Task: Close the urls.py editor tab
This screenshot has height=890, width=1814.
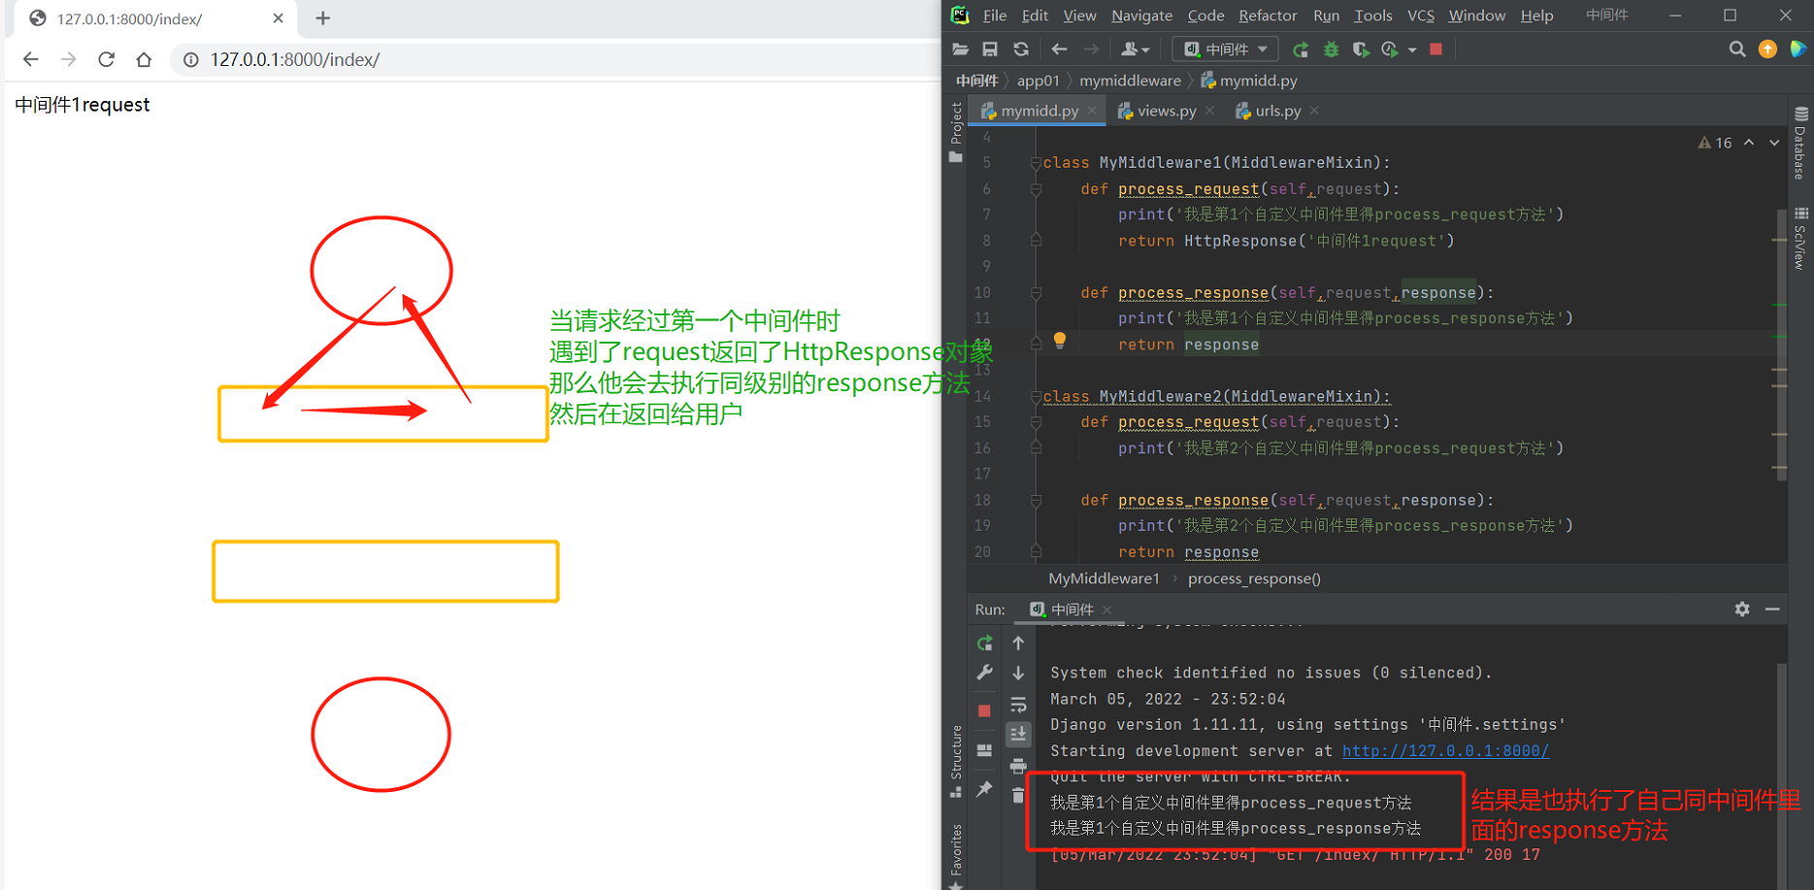Action: [1314, 112]
